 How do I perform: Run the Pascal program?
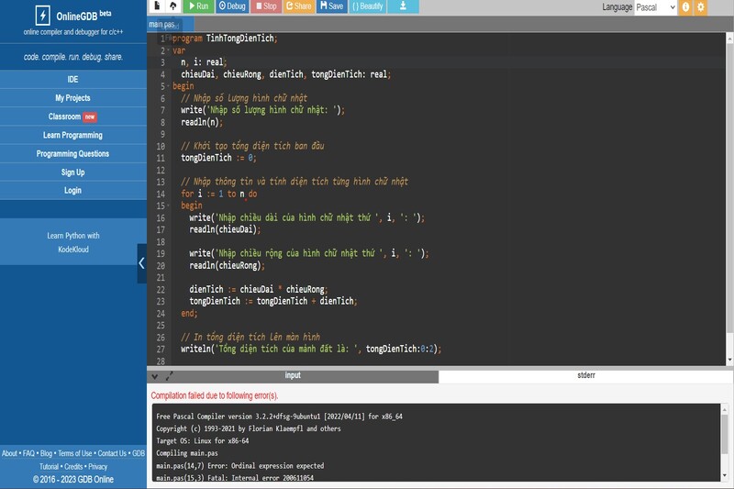(197, 6)
